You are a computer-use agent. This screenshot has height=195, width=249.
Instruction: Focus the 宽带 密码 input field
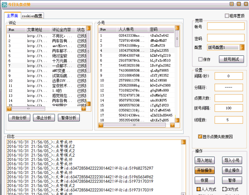[x=226, y=38]
